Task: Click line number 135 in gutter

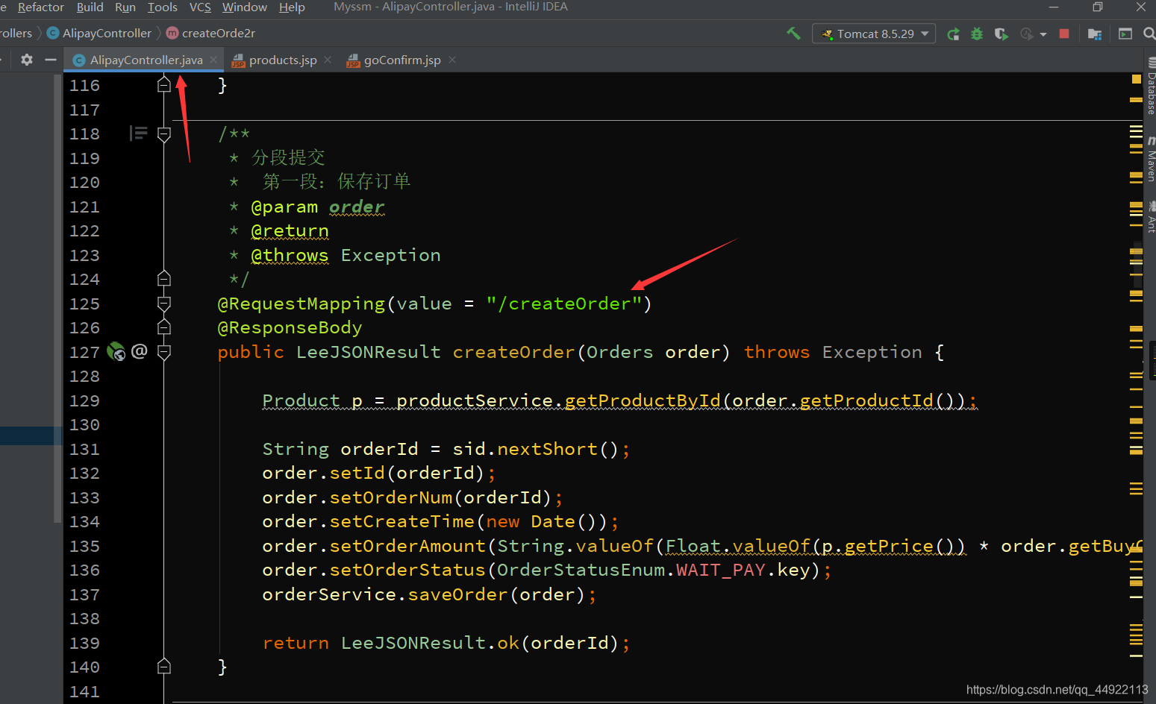Action: coord(84,547)
